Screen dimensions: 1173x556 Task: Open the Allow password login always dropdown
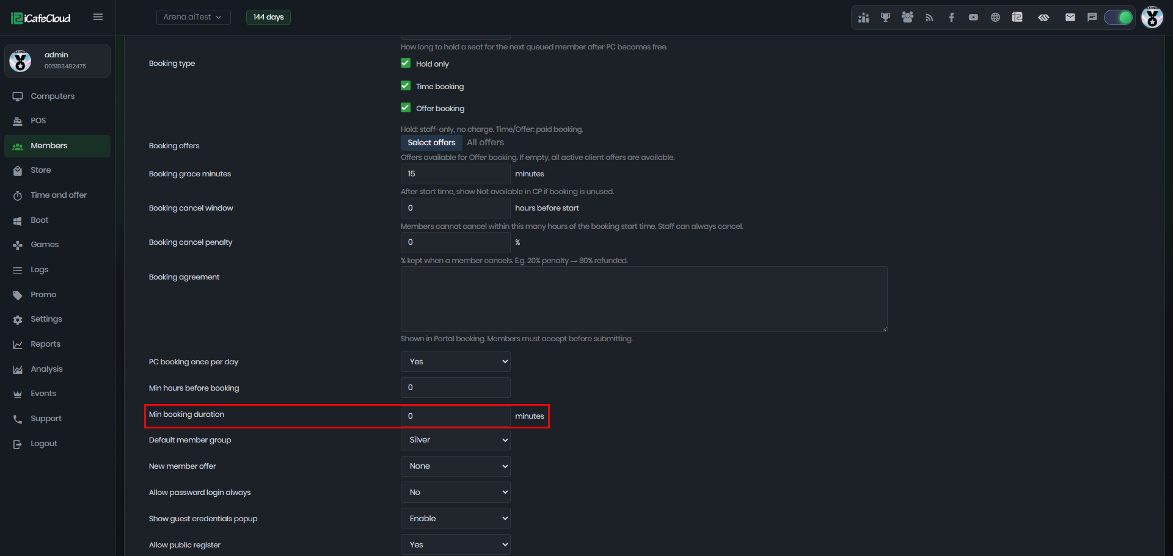click(x=456, y=493)
